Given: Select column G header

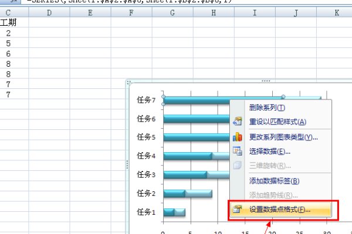Looking at the screenshot, I should (x=172, y=12).
